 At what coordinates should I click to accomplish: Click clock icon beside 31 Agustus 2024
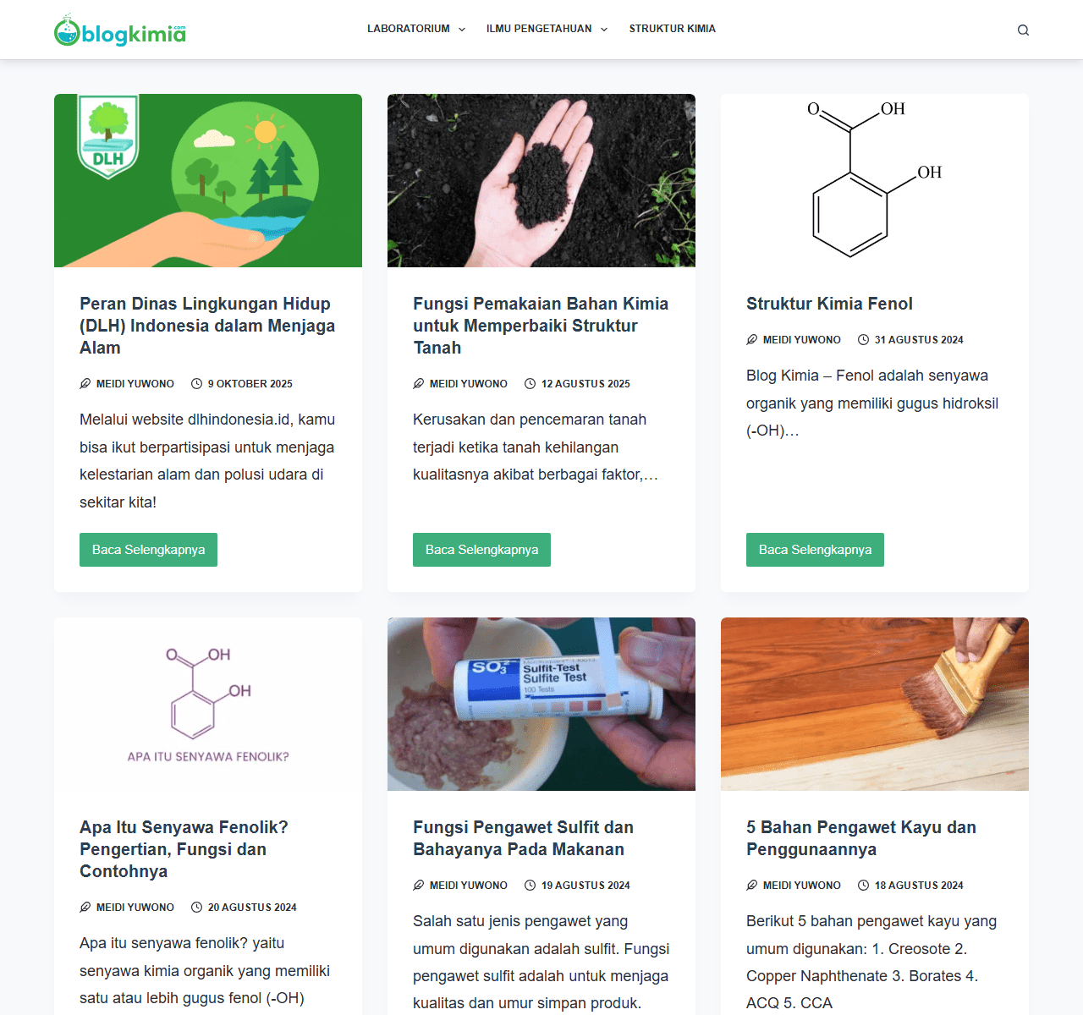click(863, 340)
